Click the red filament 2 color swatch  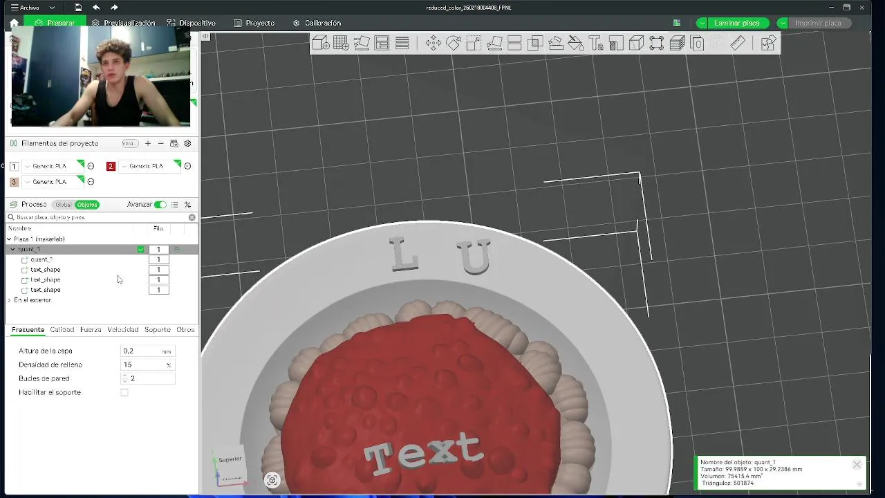click(111, 166)
